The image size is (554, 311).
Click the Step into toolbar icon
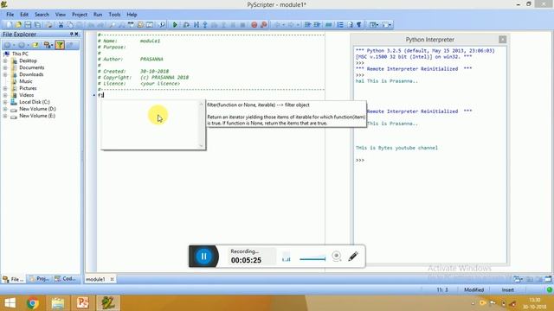click(x=205, y=25)
